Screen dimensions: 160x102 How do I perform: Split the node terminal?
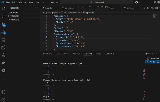[x=158, y=62]
